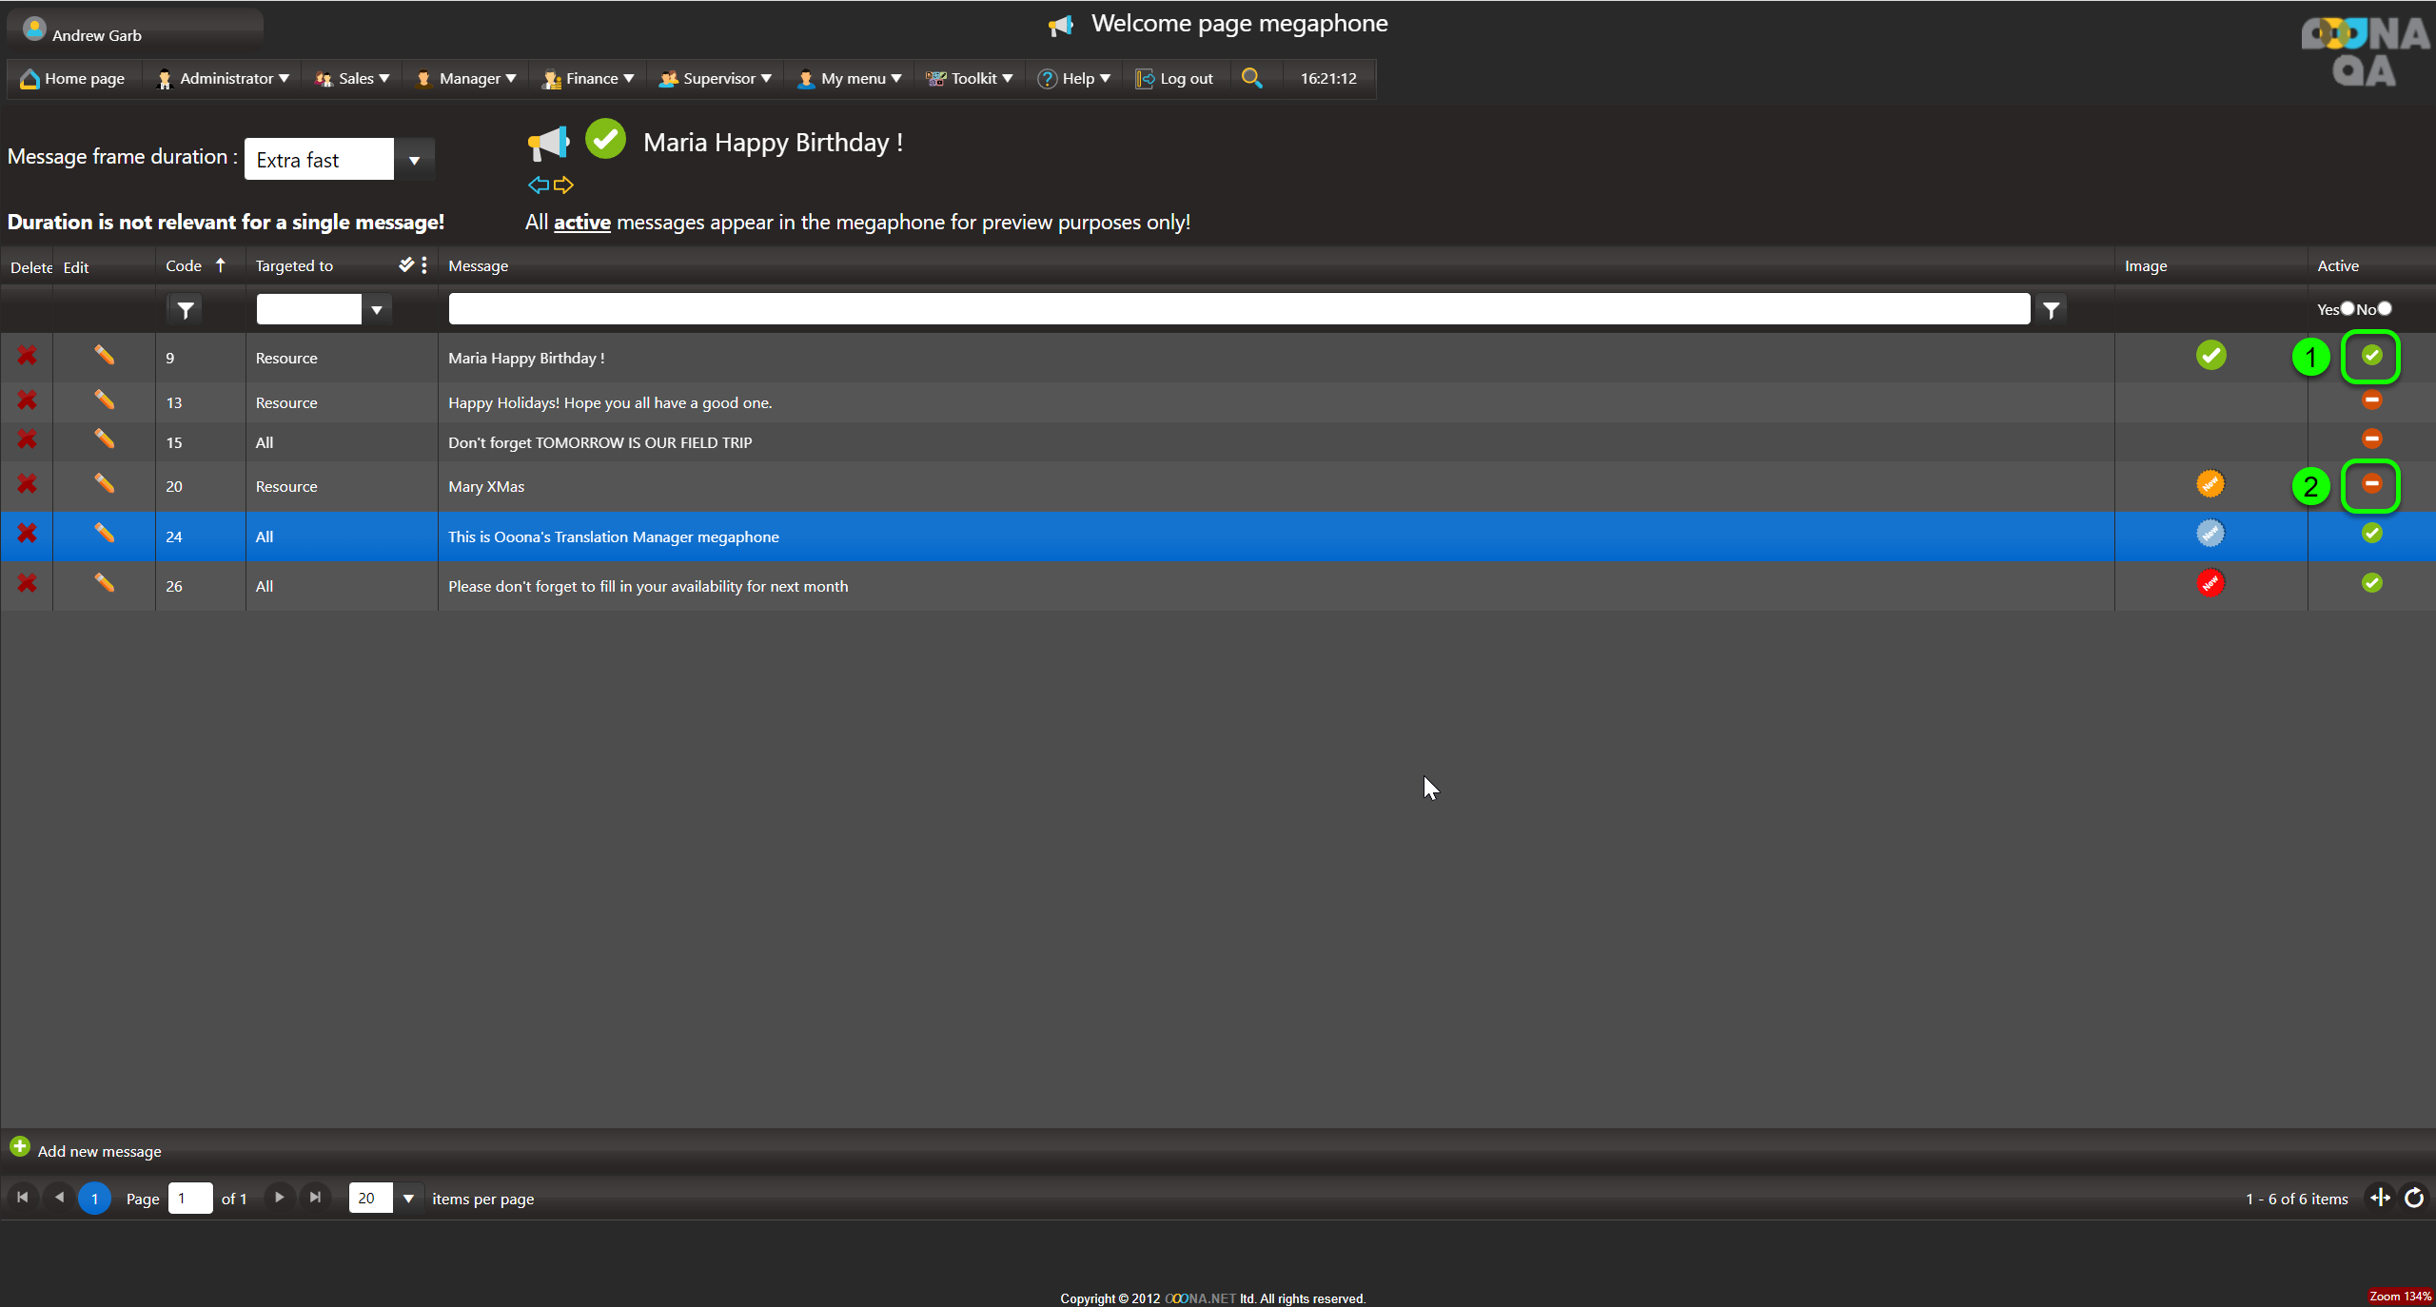The image size is (2436, 1307).
Task: Expand the Targeted to filter dropdown
Action: point(377,310)
